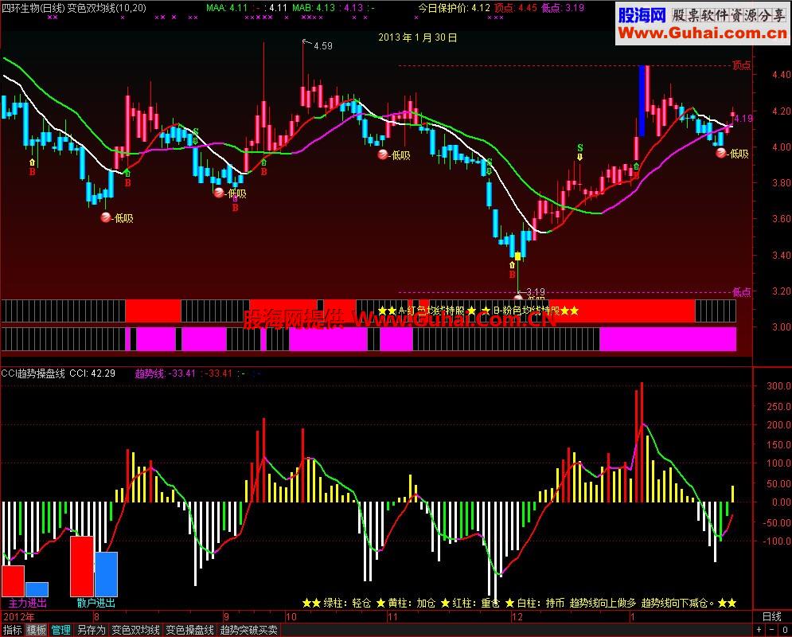Click the tall blue candle near 顶点
Image resolution: width=792 pixels, height=637 pixels.
tap(642, 100)
